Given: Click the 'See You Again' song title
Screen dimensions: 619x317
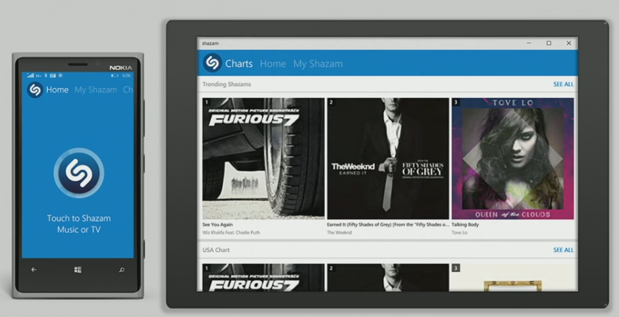Looking at the screenshot, I should pyautogui.click(x=217, y=224).
